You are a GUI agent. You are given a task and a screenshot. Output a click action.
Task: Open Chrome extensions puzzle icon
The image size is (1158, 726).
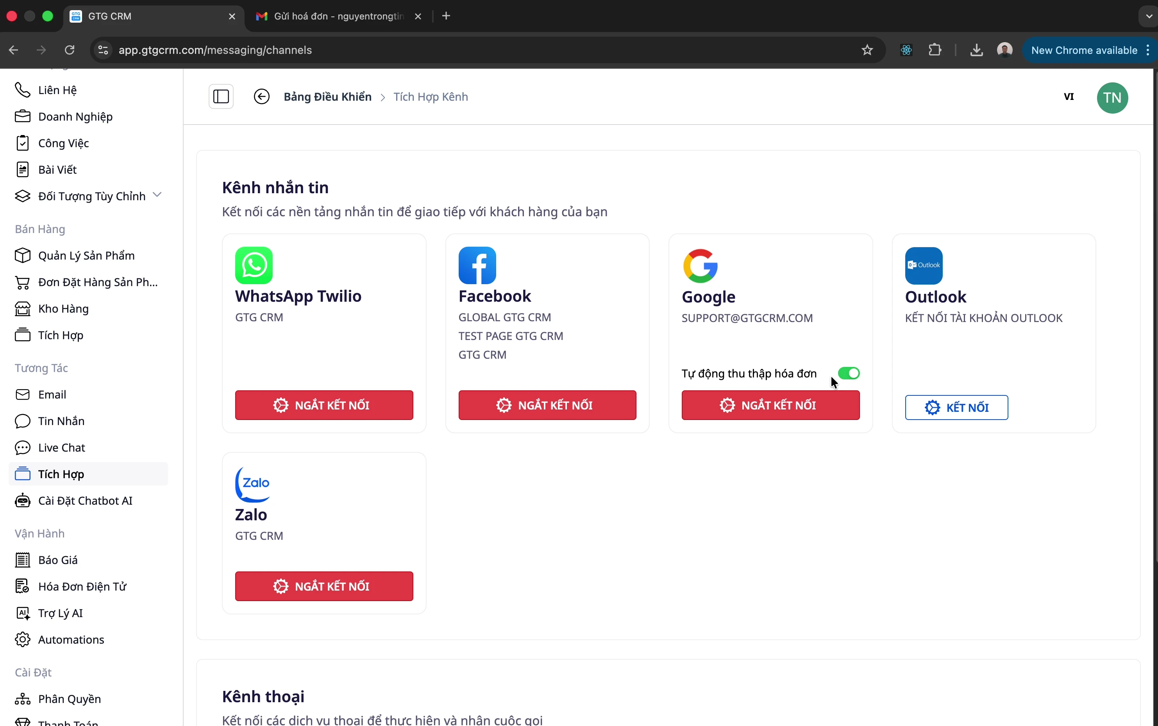[935, 50]
